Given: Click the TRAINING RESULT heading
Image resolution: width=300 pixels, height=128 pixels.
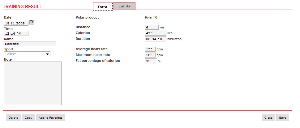Looking at the screenshot, I should click(x=23, y=6).
